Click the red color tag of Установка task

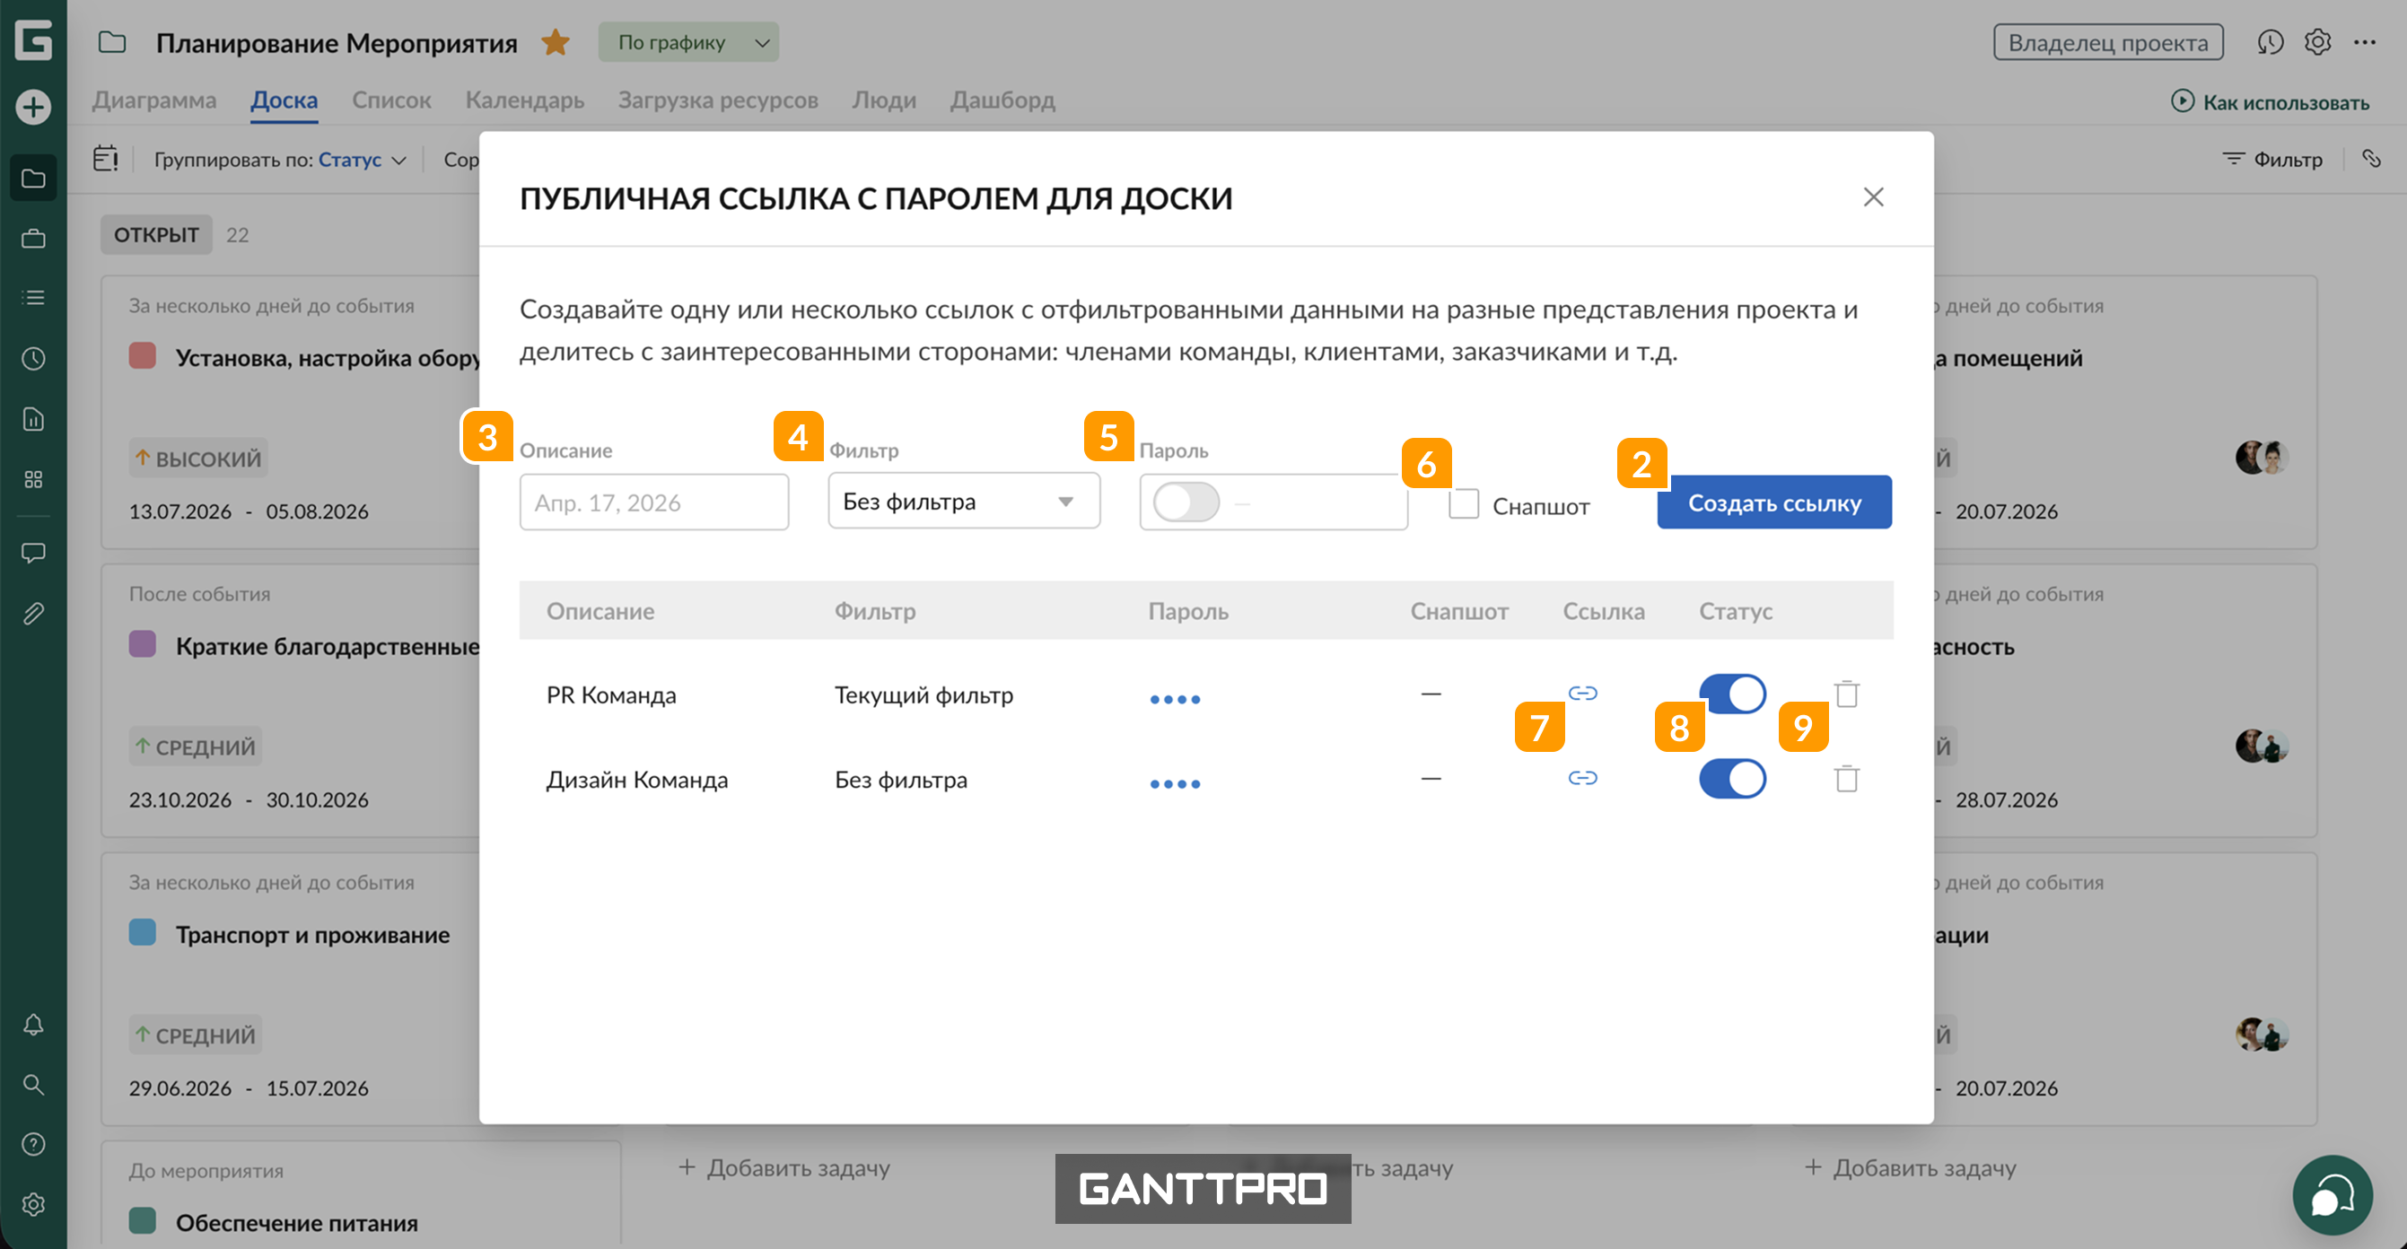pos(142,356)
